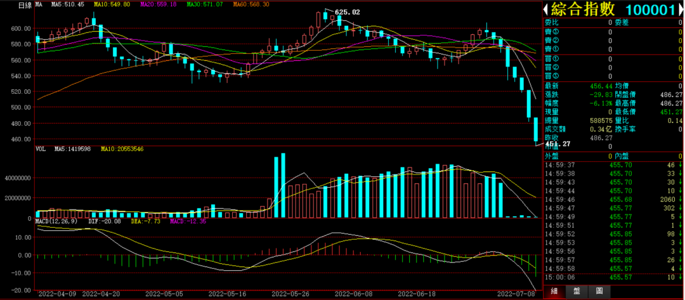The width and height of the screenshot is (685, 300).
Task: Click the volume MA5:1419598 label
Action: click(72, 149)
